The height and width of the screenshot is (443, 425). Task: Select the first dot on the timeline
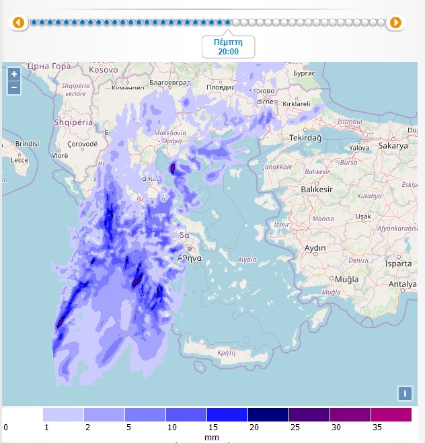point(34,23)
